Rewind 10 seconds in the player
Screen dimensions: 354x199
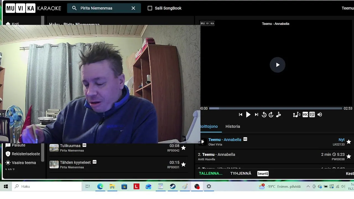coord(264,114)
